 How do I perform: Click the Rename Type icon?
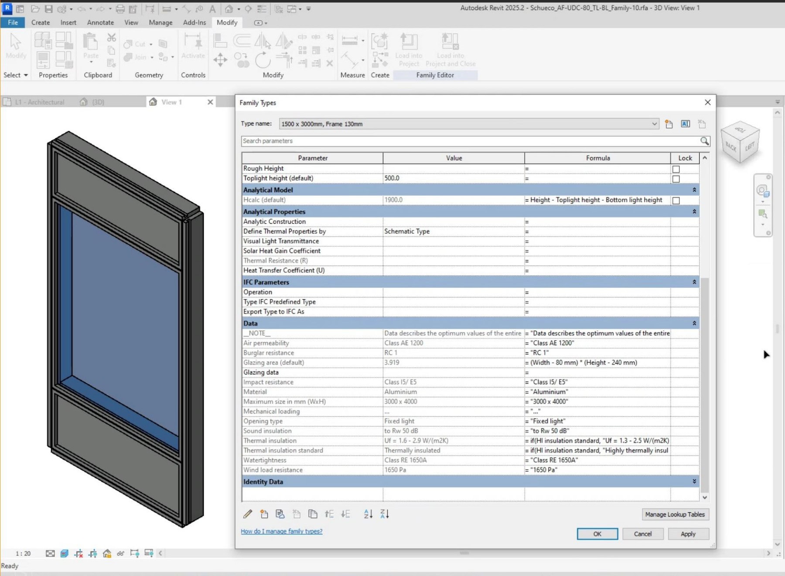pos(685,124)
